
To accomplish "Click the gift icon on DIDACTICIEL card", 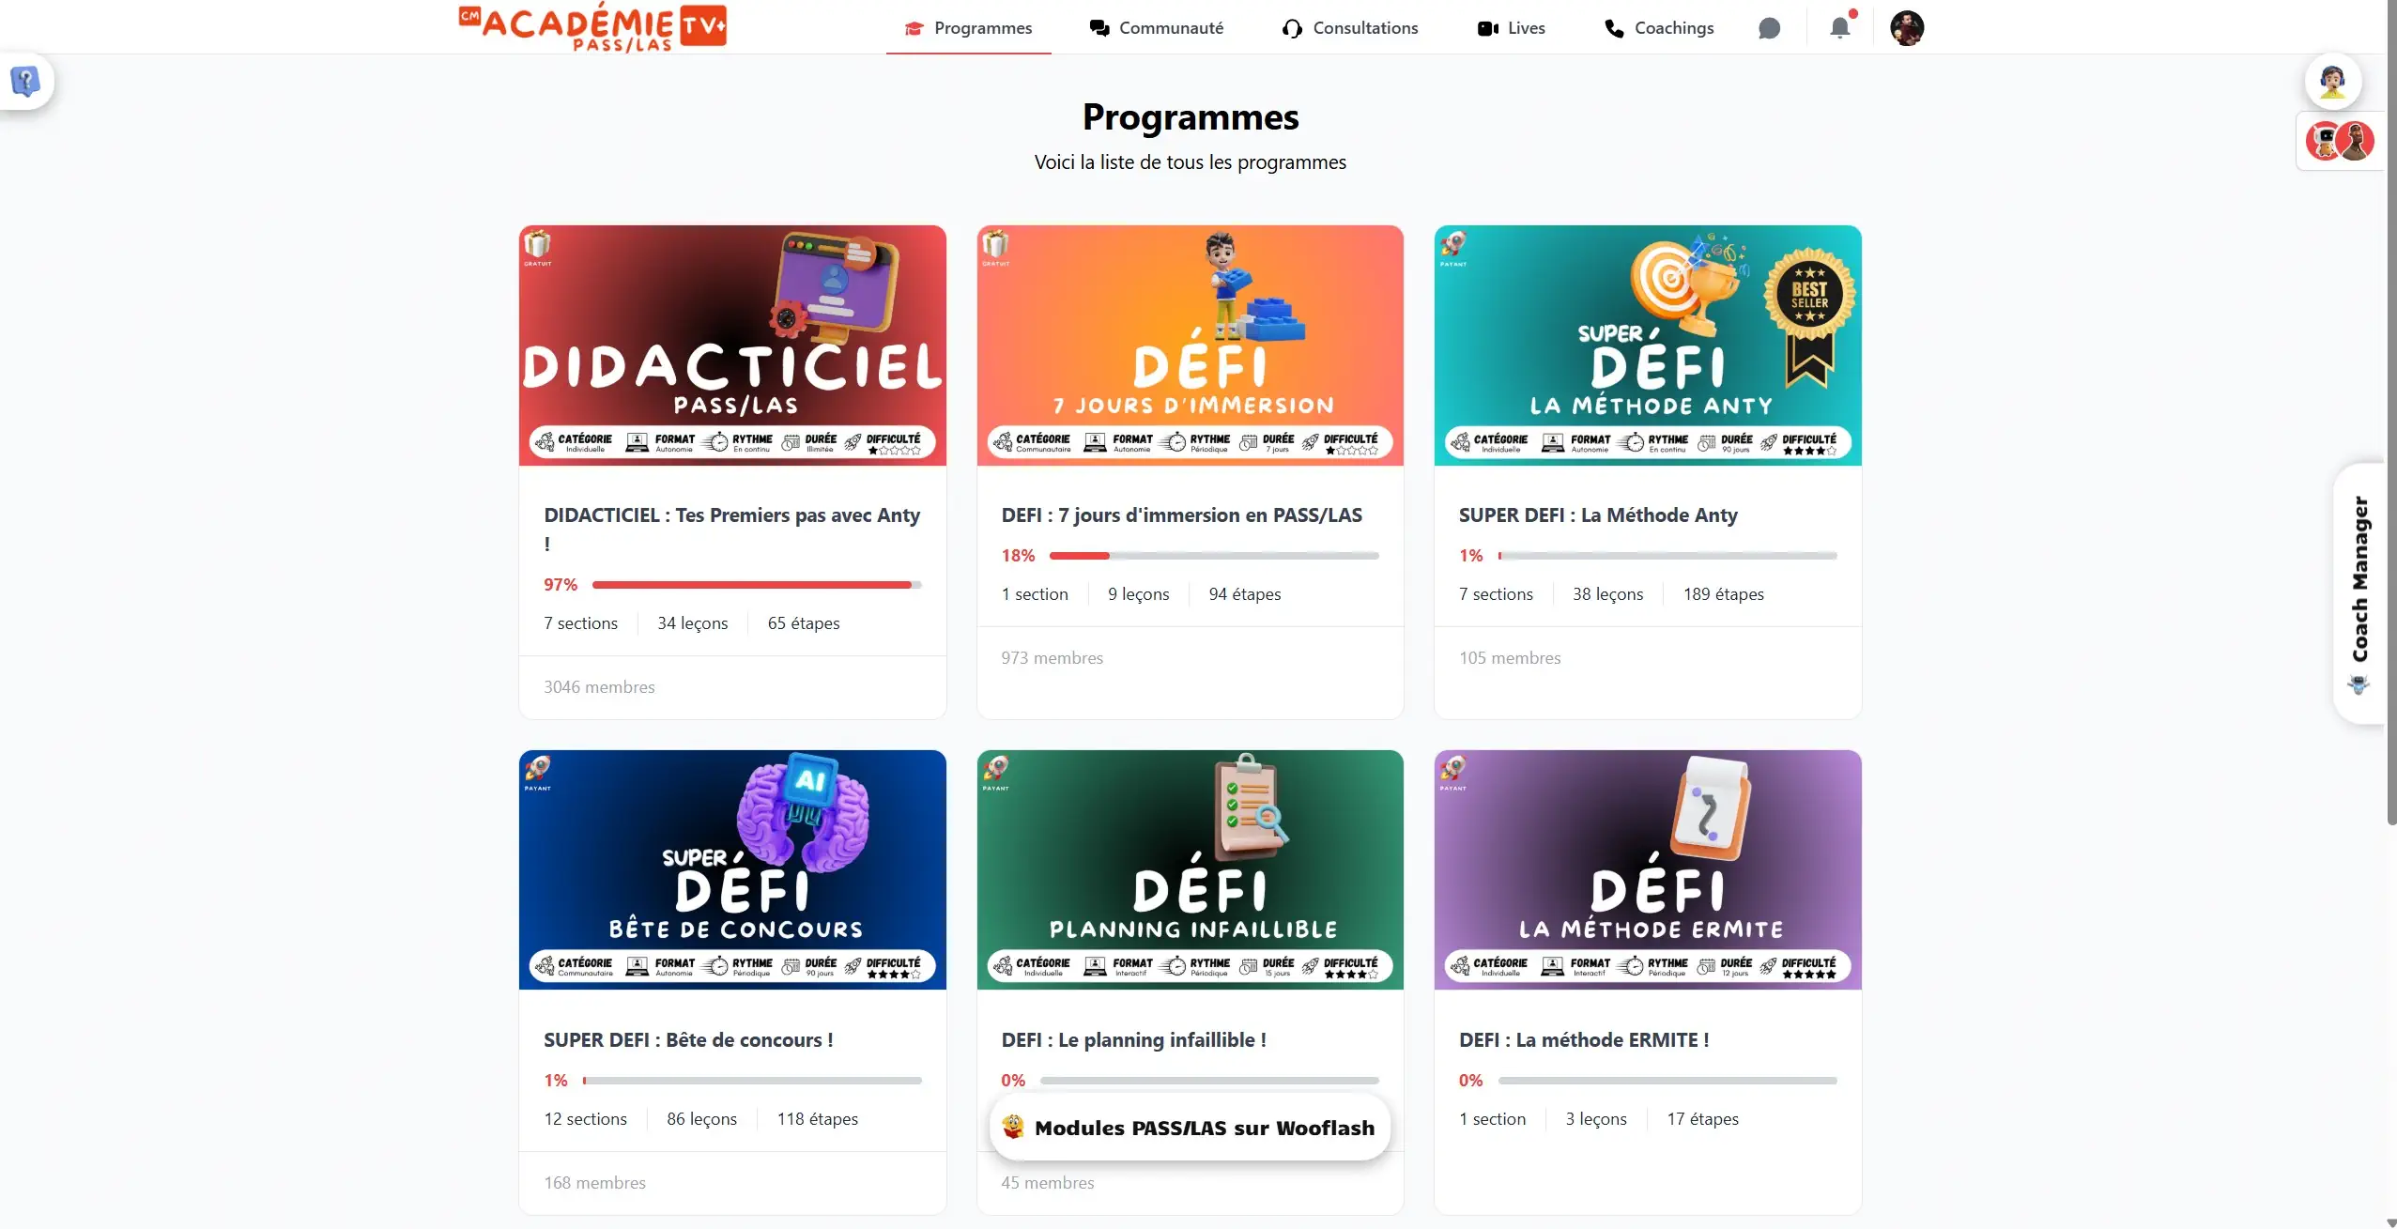I will click(x=537, y=246).
